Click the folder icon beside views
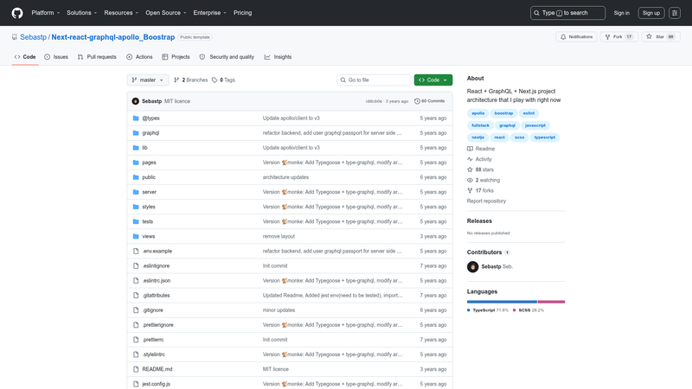692x389 pixels. [136, 236]
